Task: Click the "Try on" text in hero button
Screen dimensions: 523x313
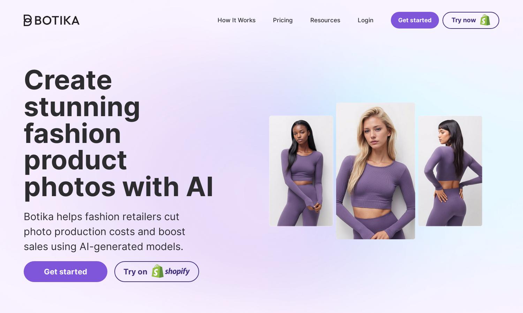Action: coord(135,272)
